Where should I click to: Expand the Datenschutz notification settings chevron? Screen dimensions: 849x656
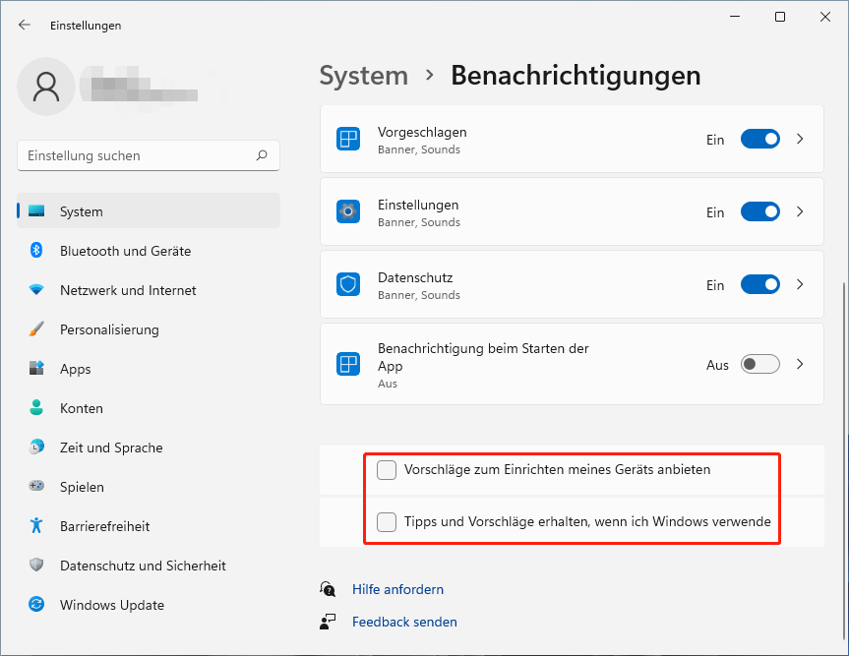800,284
